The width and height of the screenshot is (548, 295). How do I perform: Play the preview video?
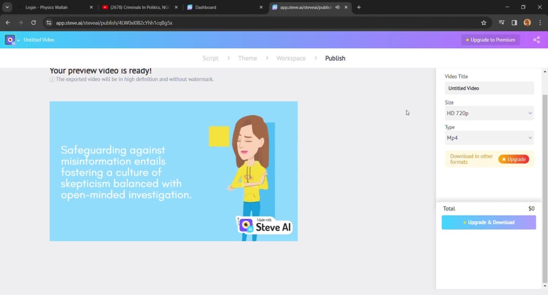[173, 171]
